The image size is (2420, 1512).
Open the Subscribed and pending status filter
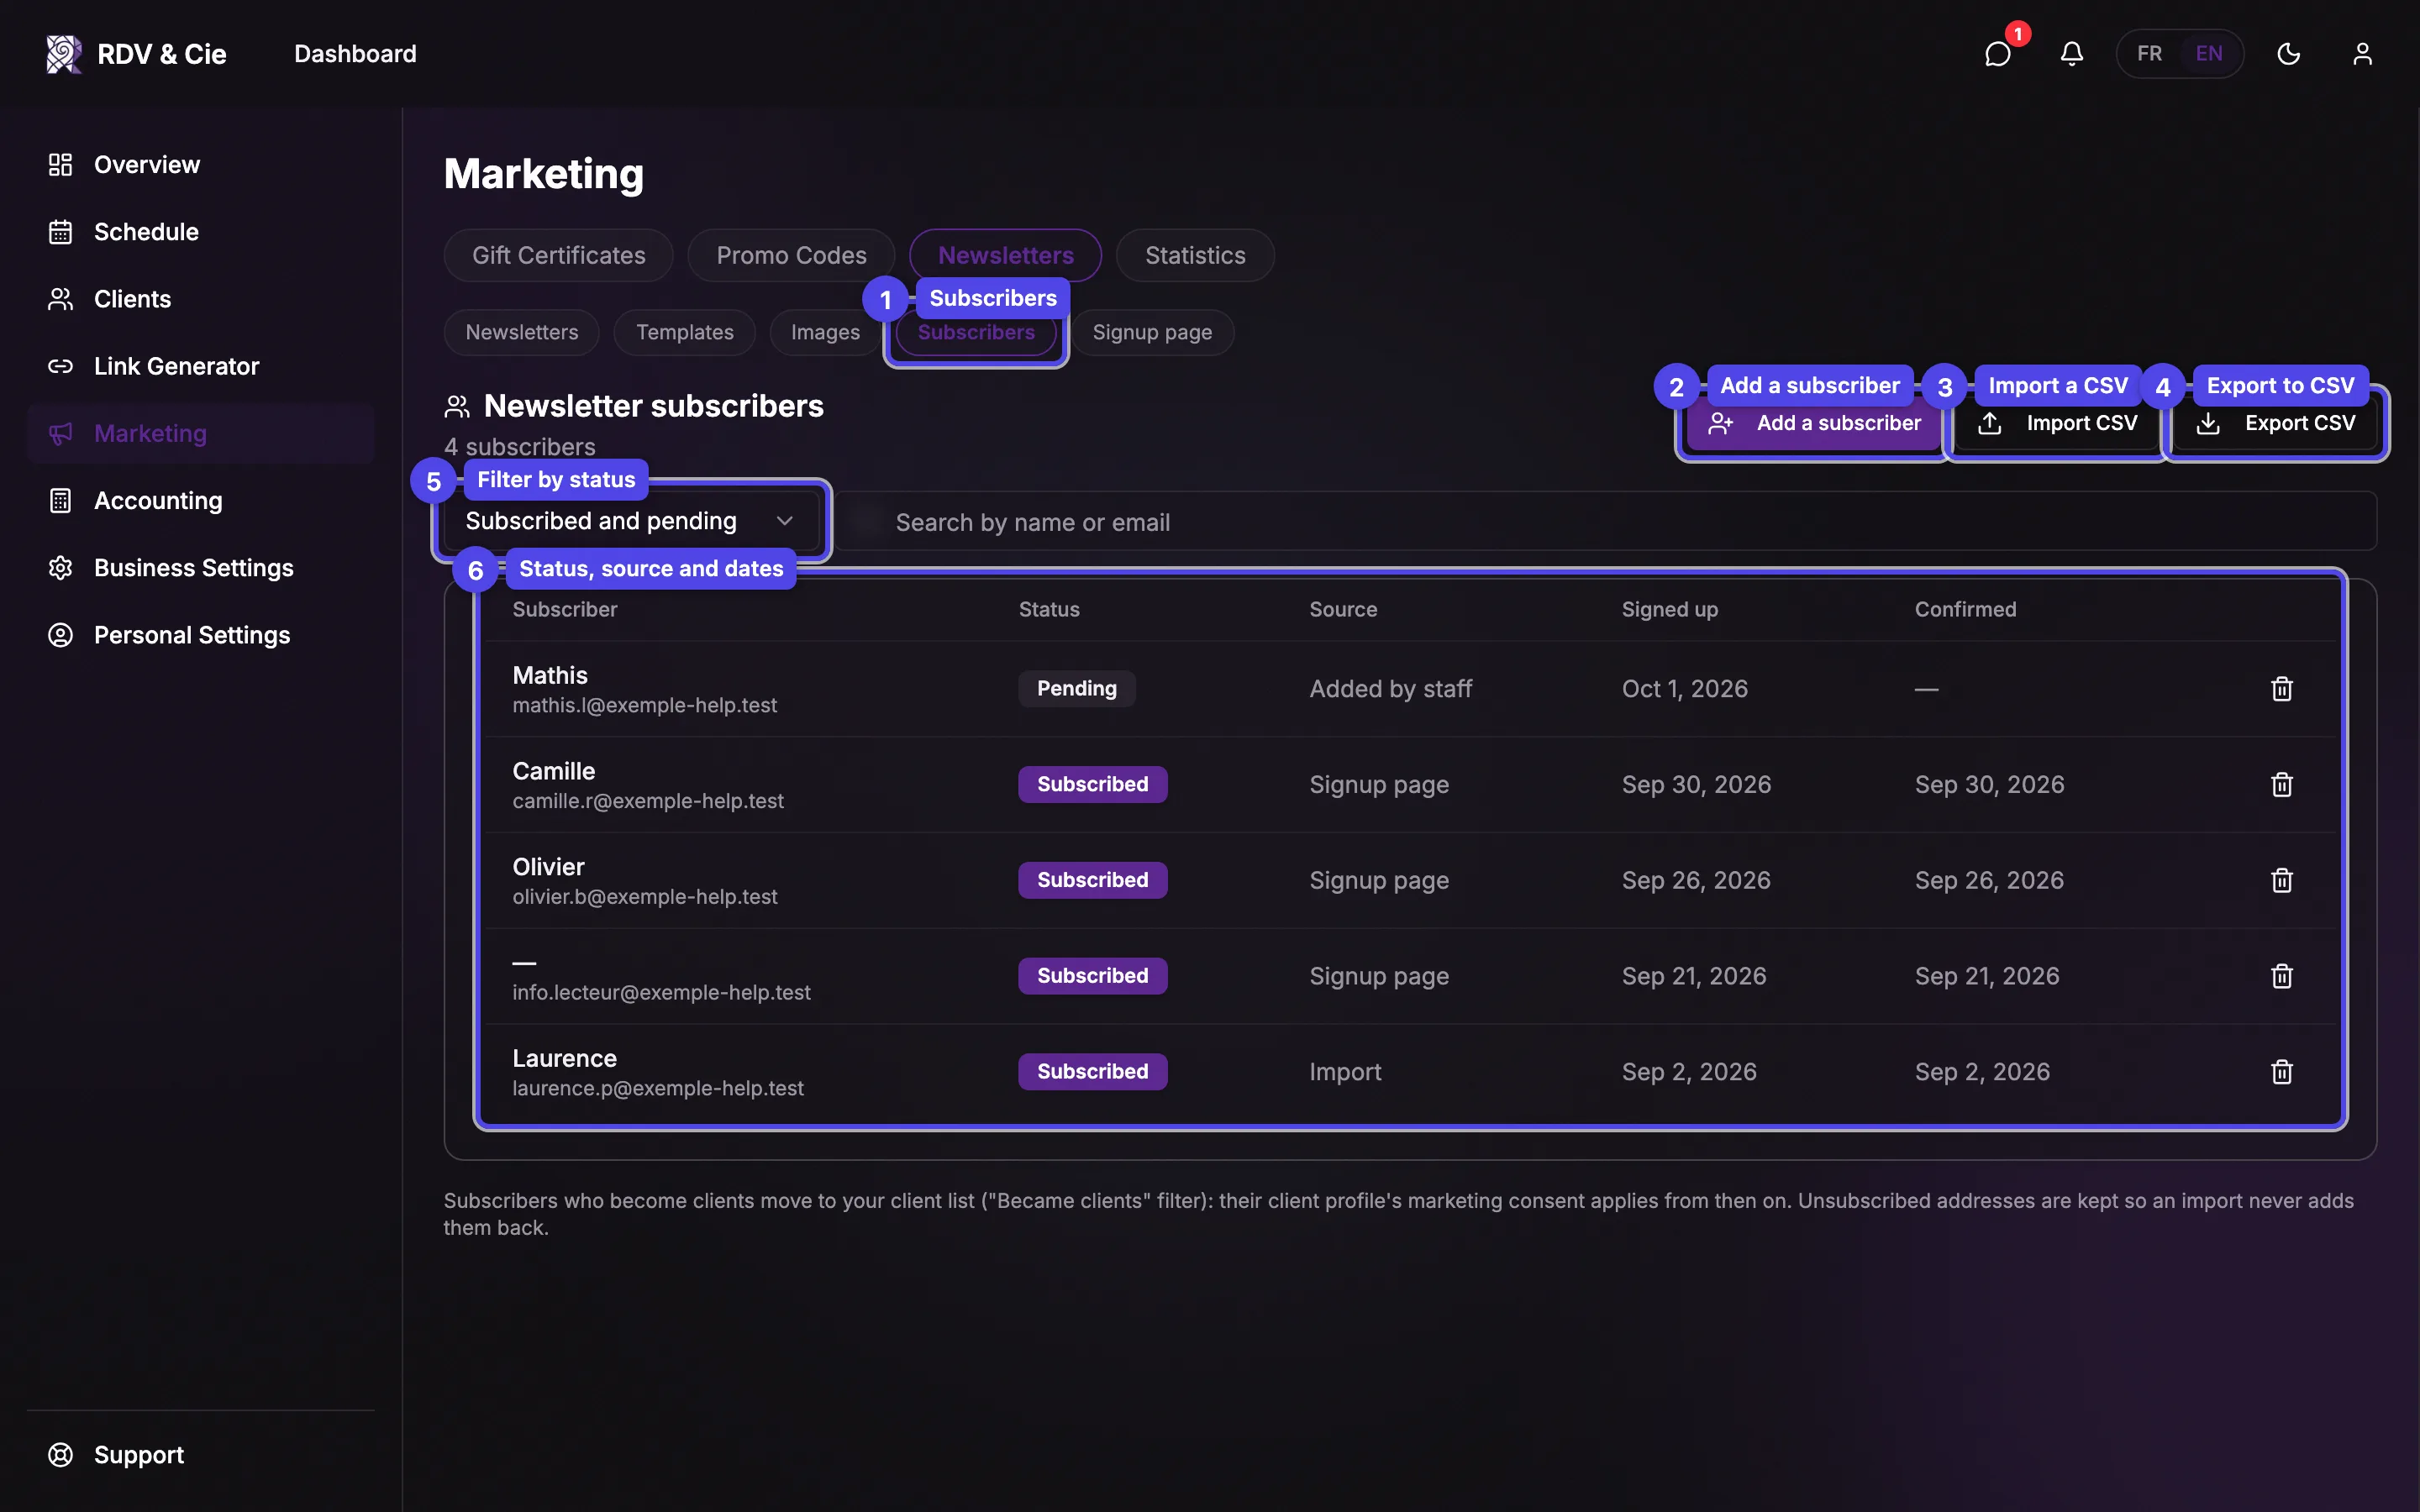[x=630, y=521]
